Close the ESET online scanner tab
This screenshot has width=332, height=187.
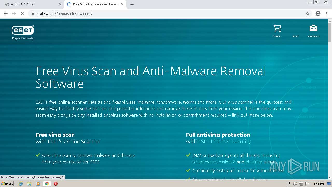(122, 4)
